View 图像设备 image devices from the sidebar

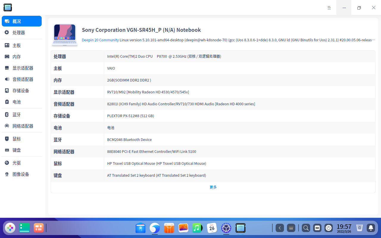click(22, 174)
